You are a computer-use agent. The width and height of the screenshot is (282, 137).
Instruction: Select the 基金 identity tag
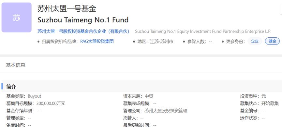pyautogui.click(x=272, y=41)
